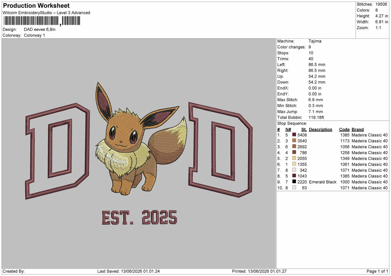
Task: Click the 'Production Worksheet' title
Action: pos(36,6)
